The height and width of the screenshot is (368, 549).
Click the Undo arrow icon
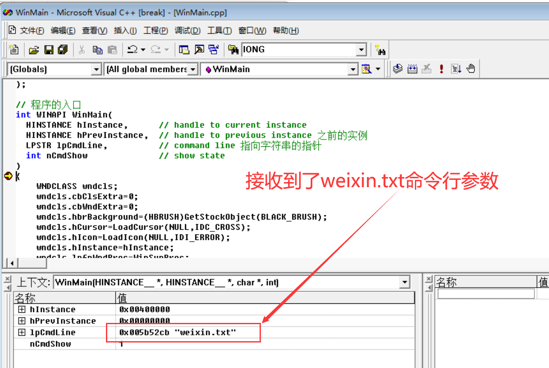pyautogui.click(x=132, y=50)
